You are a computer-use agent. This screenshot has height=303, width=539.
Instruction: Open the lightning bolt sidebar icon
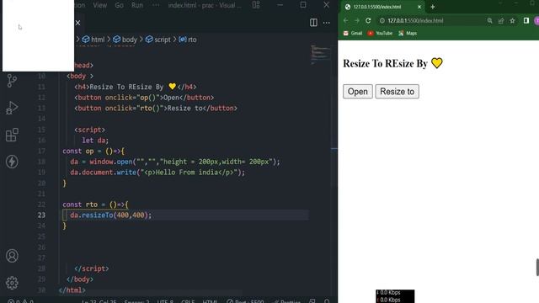click(x=12, y=162)
